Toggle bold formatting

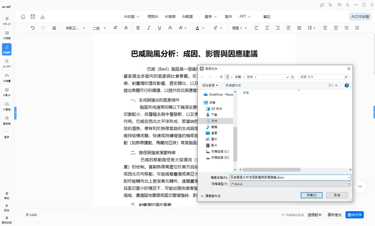point(138,28)
